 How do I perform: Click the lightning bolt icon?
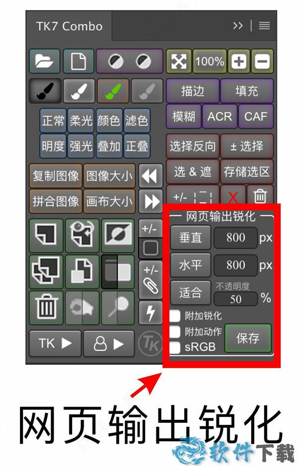coord(151,313)
